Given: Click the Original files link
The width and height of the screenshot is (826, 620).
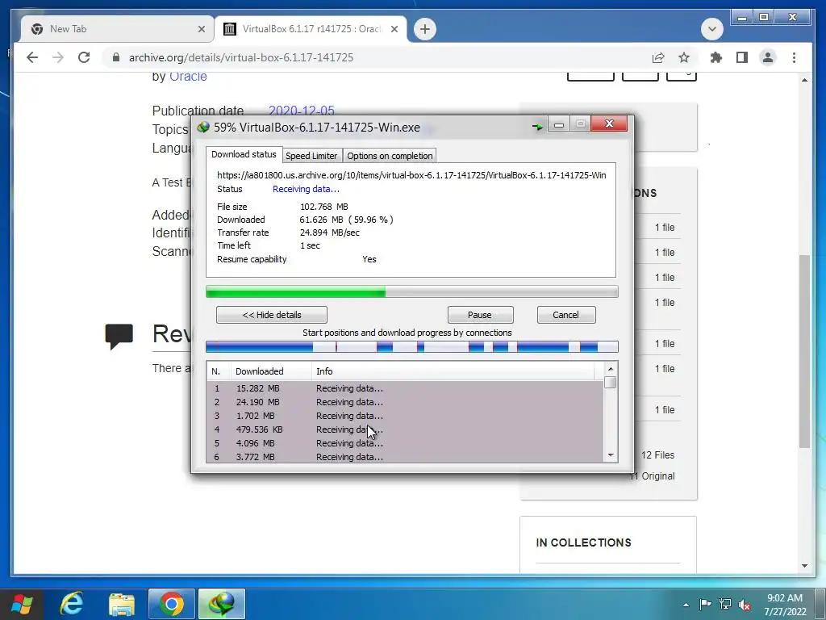Looking at the screenshot, I should (653, 476).
